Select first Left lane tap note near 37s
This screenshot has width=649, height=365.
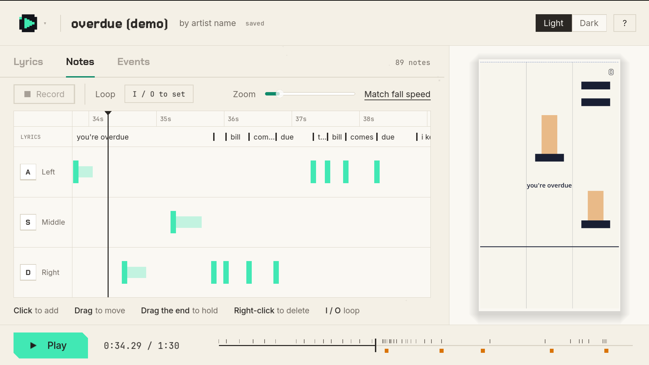313,172
